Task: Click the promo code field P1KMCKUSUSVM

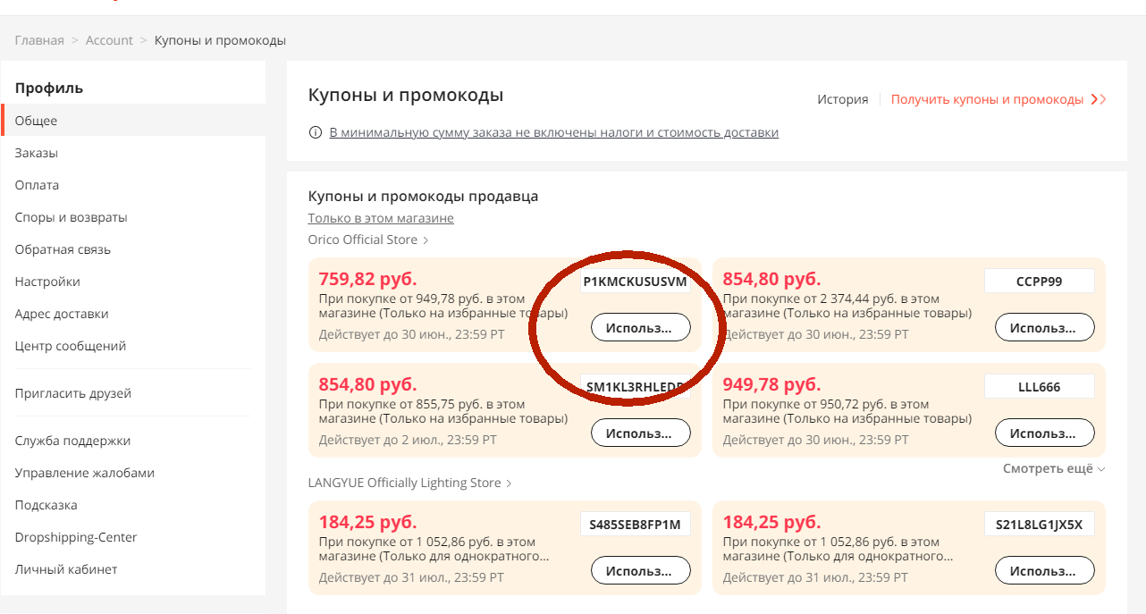Action: 635,282
